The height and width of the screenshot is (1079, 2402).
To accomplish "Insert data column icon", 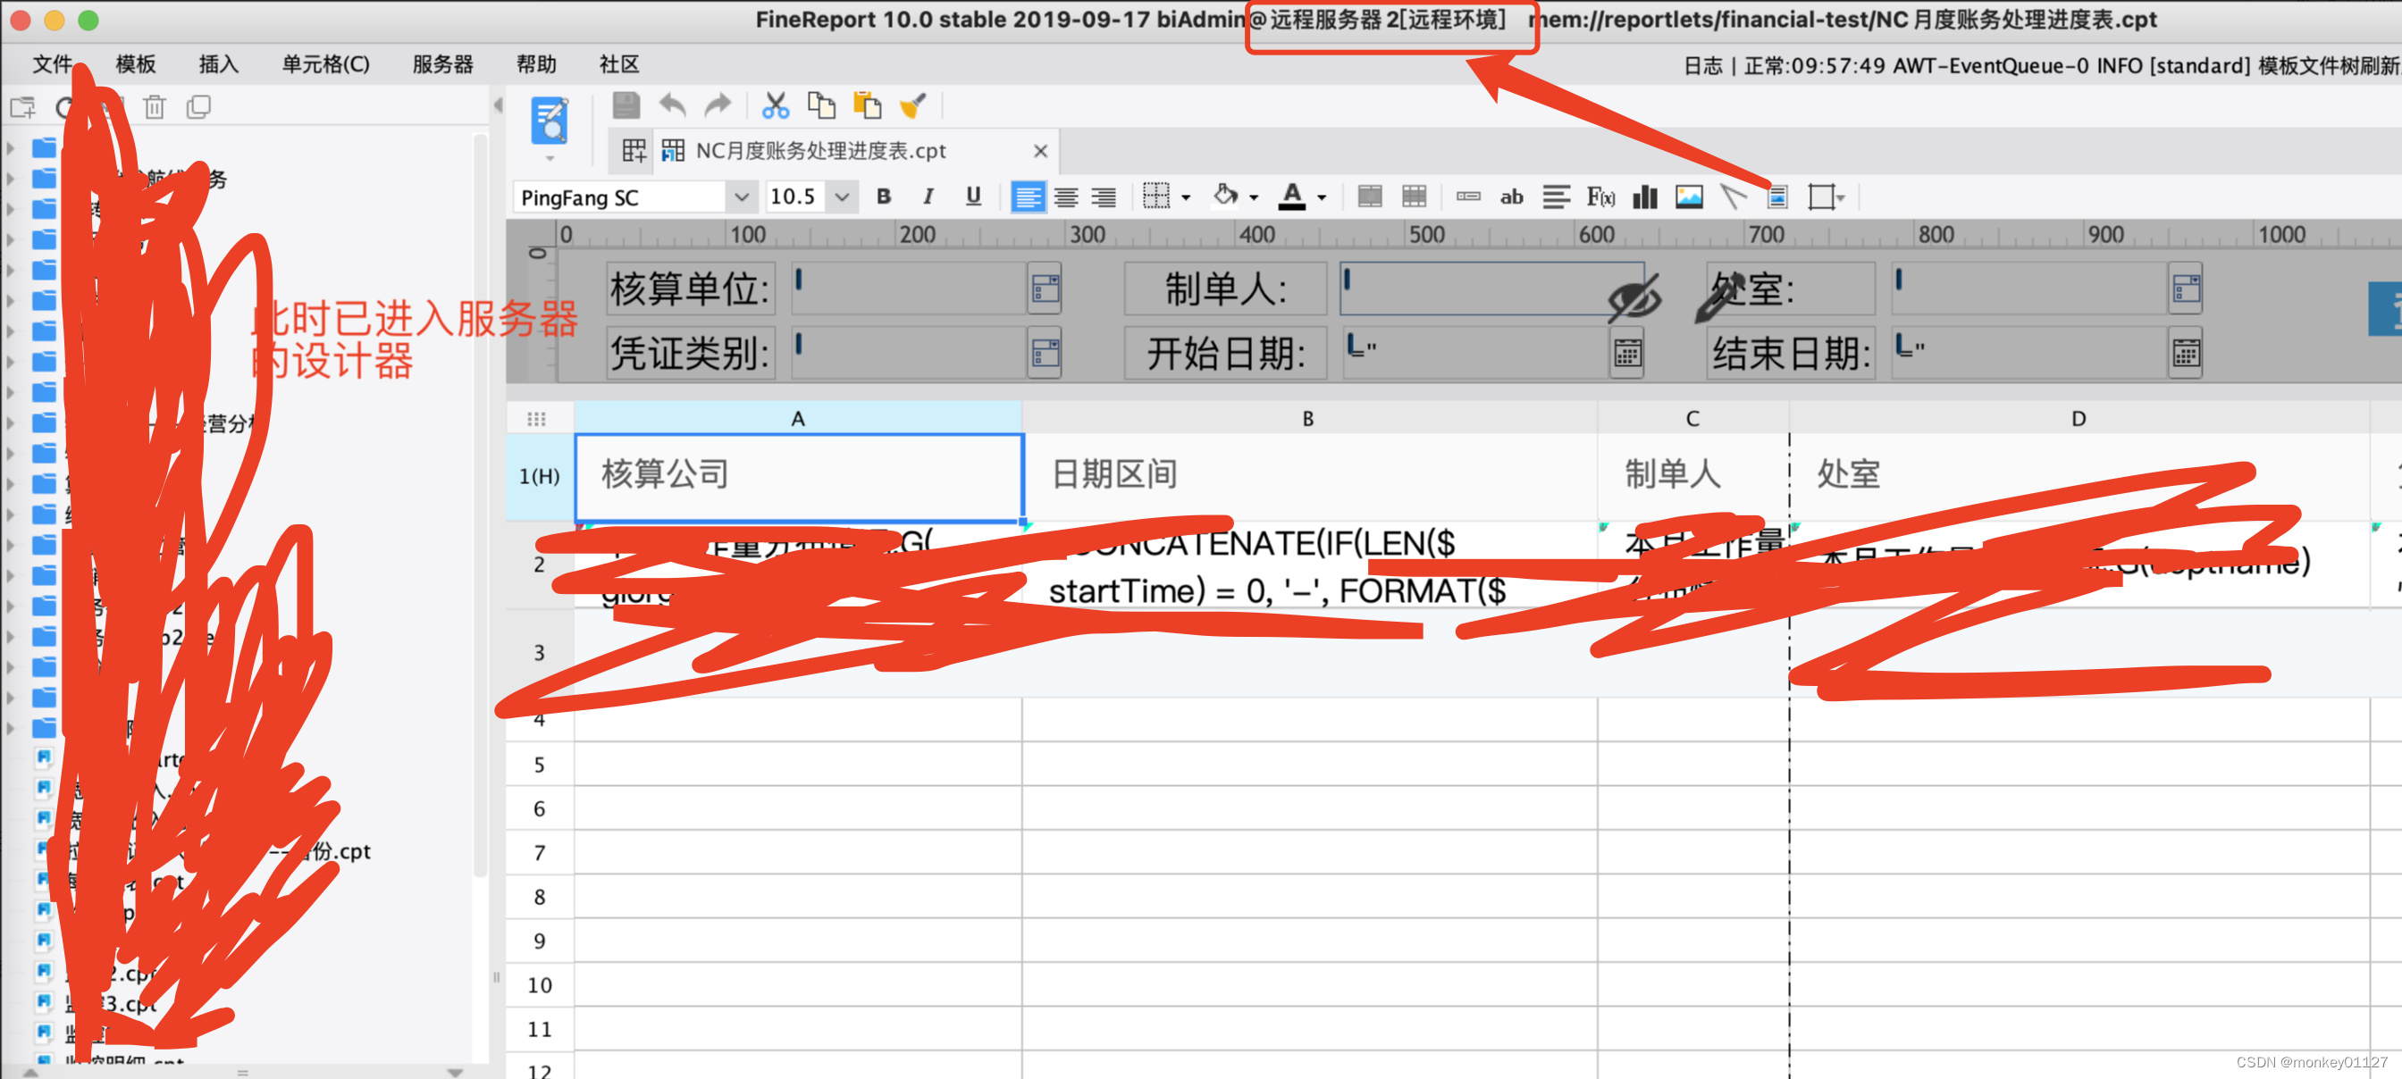I will pyautogui.click(x=1467, y=197).
